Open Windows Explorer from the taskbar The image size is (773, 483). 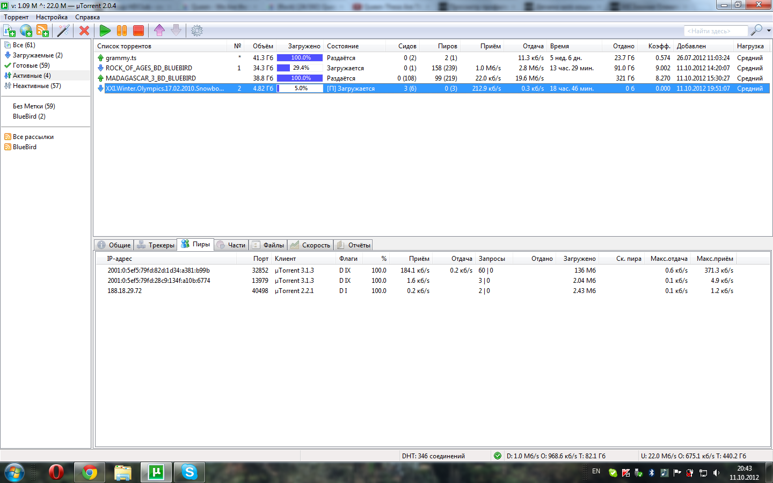[x=123, y=472]
